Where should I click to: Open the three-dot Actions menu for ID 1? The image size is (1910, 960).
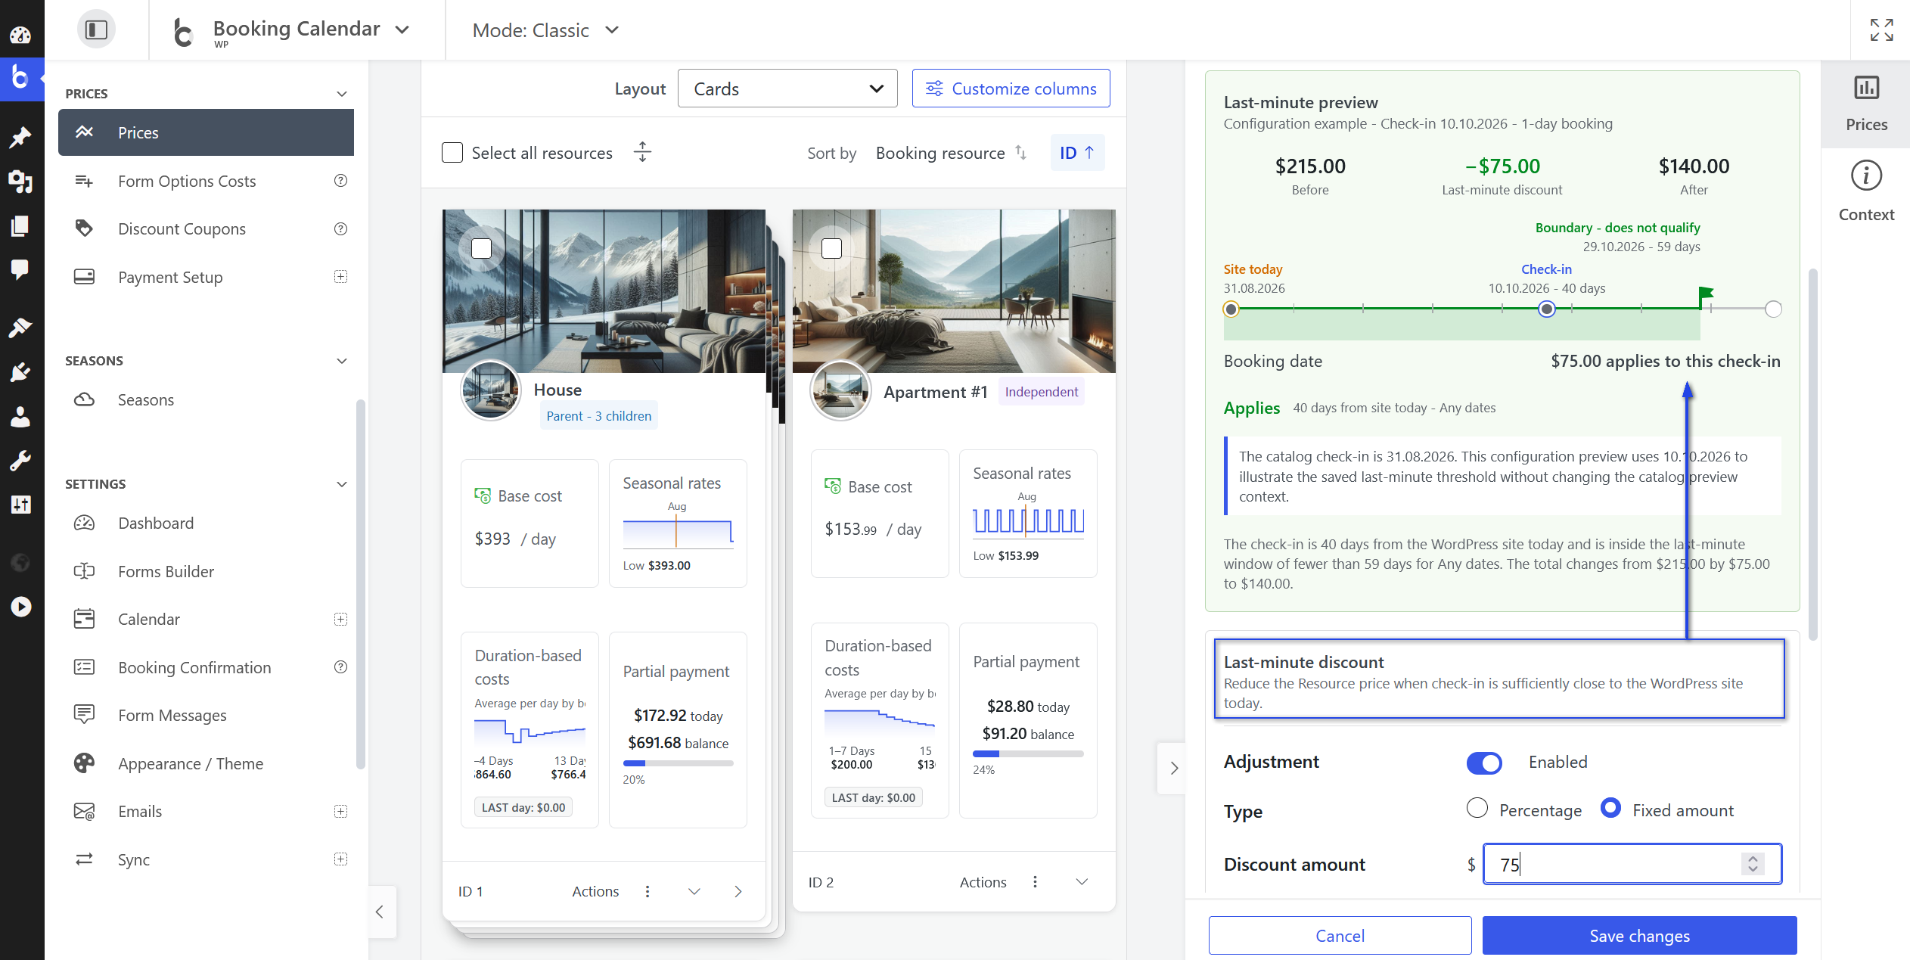point(648,891)
